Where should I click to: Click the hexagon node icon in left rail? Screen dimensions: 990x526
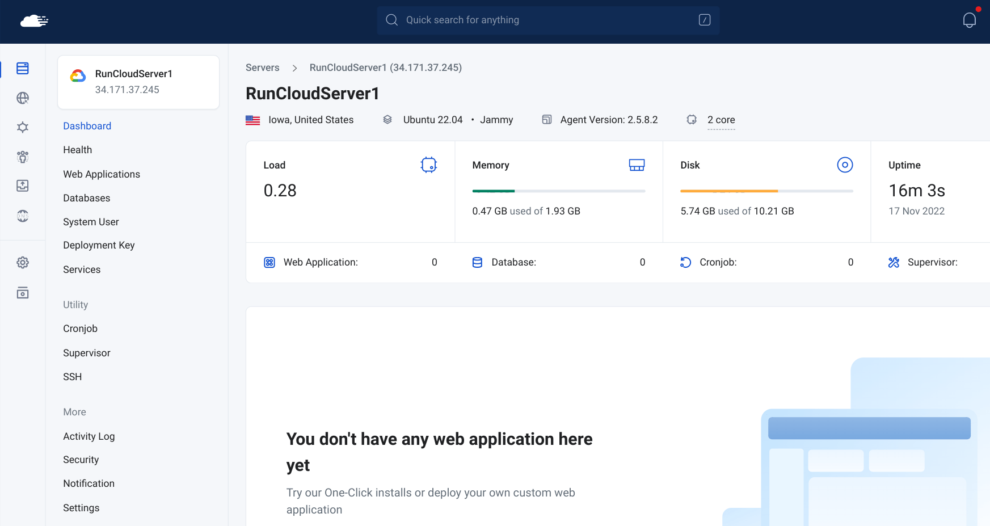[x=23, y=127]
